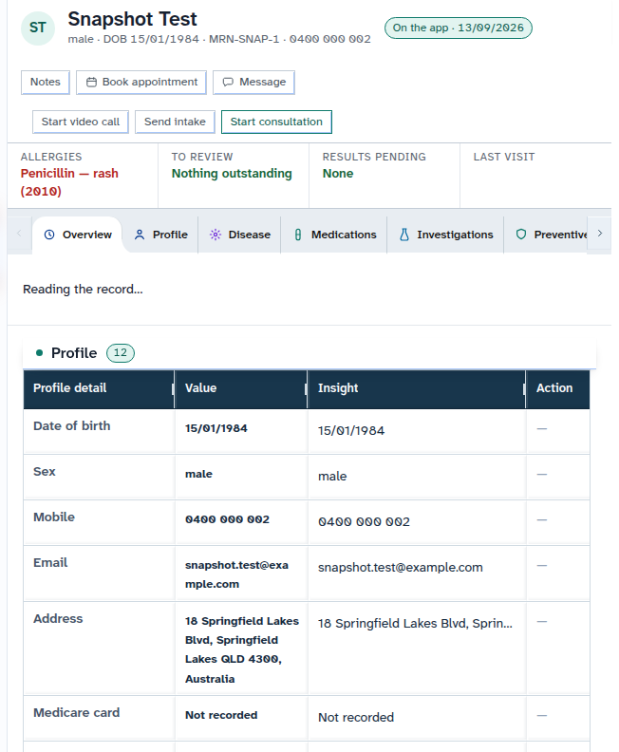619x752 pixels.
Task: Click the Reading the record... status text
Action: coord(83,290)
